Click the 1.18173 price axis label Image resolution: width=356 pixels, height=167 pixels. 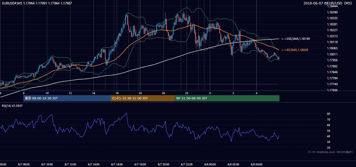(x=332, y=36)
